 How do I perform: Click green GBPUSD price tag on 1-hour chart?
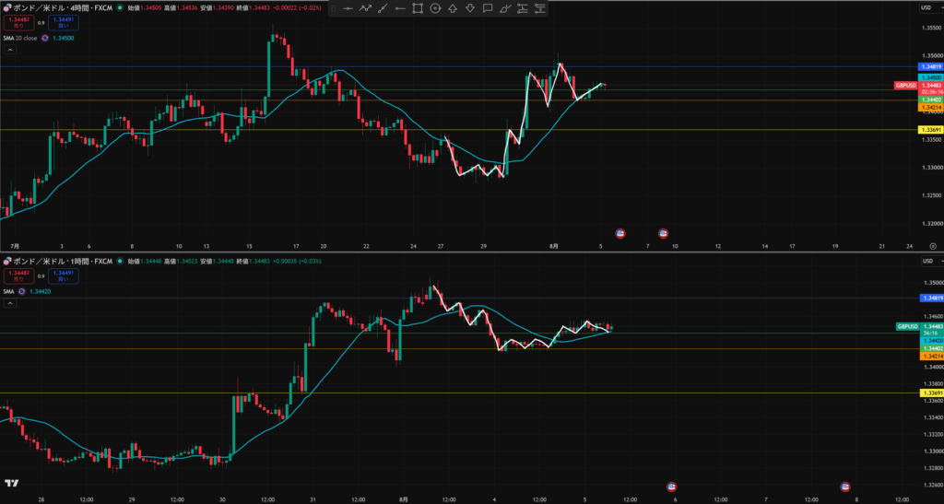(907, 326)
